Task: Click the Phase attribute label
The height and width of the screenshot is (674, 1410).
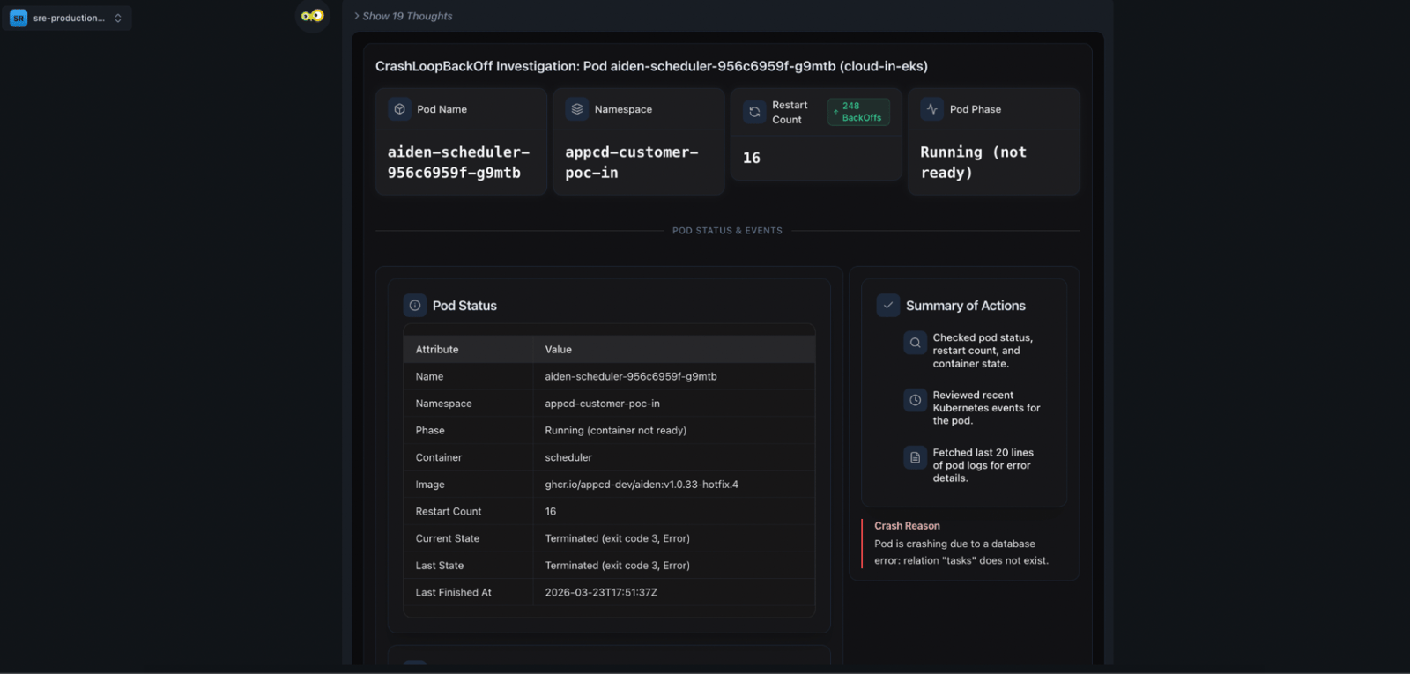Action: (x=430, y=431)
